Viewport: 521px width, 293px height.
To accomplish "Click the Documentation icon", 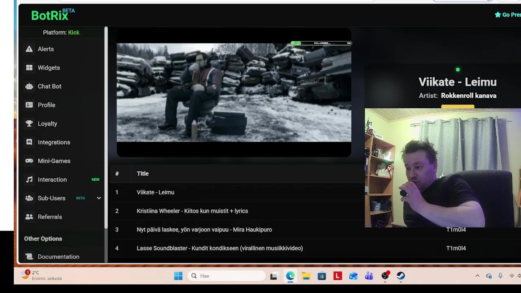I will [x=29, y=257].
